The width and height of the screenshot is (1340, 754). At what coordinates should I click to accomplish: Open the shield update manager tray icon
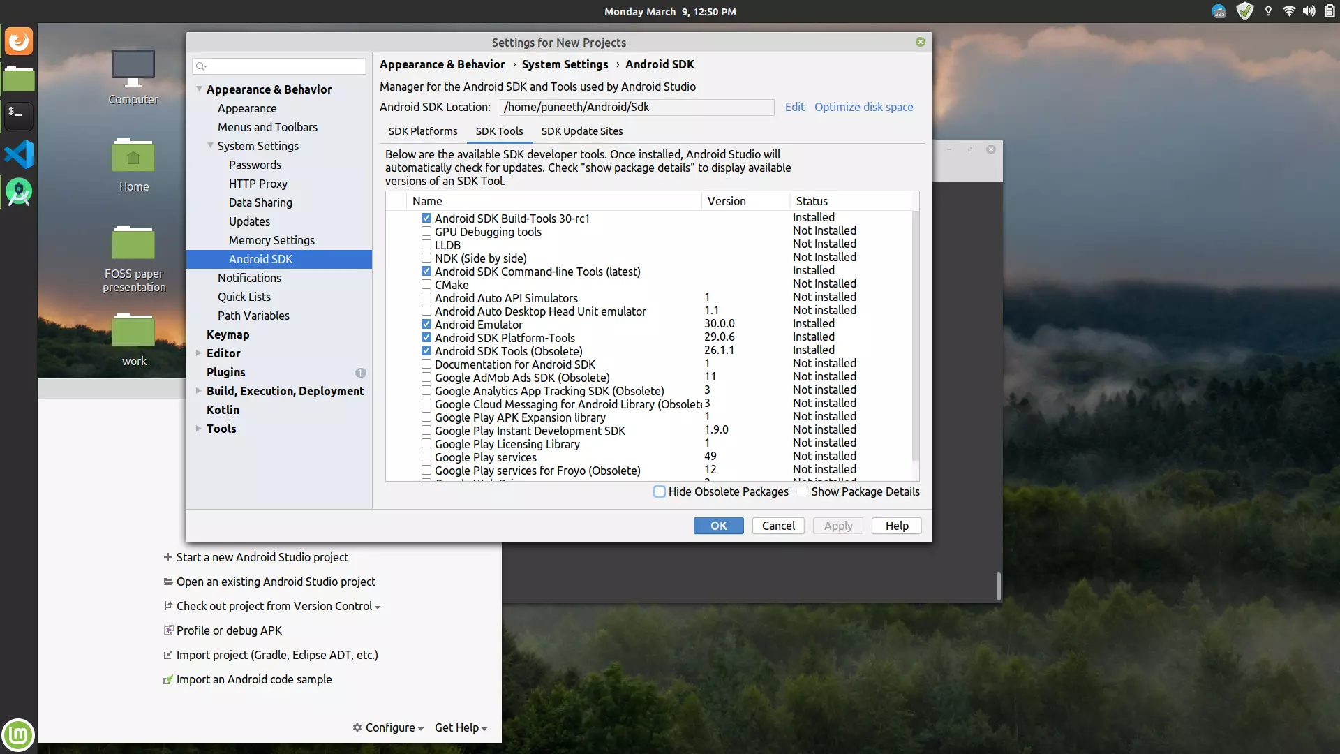[x=1244, y=11]
